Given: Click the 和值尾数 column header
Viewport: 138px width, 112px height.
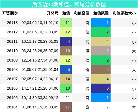Looking at the screenshot, I should point(101,13).
